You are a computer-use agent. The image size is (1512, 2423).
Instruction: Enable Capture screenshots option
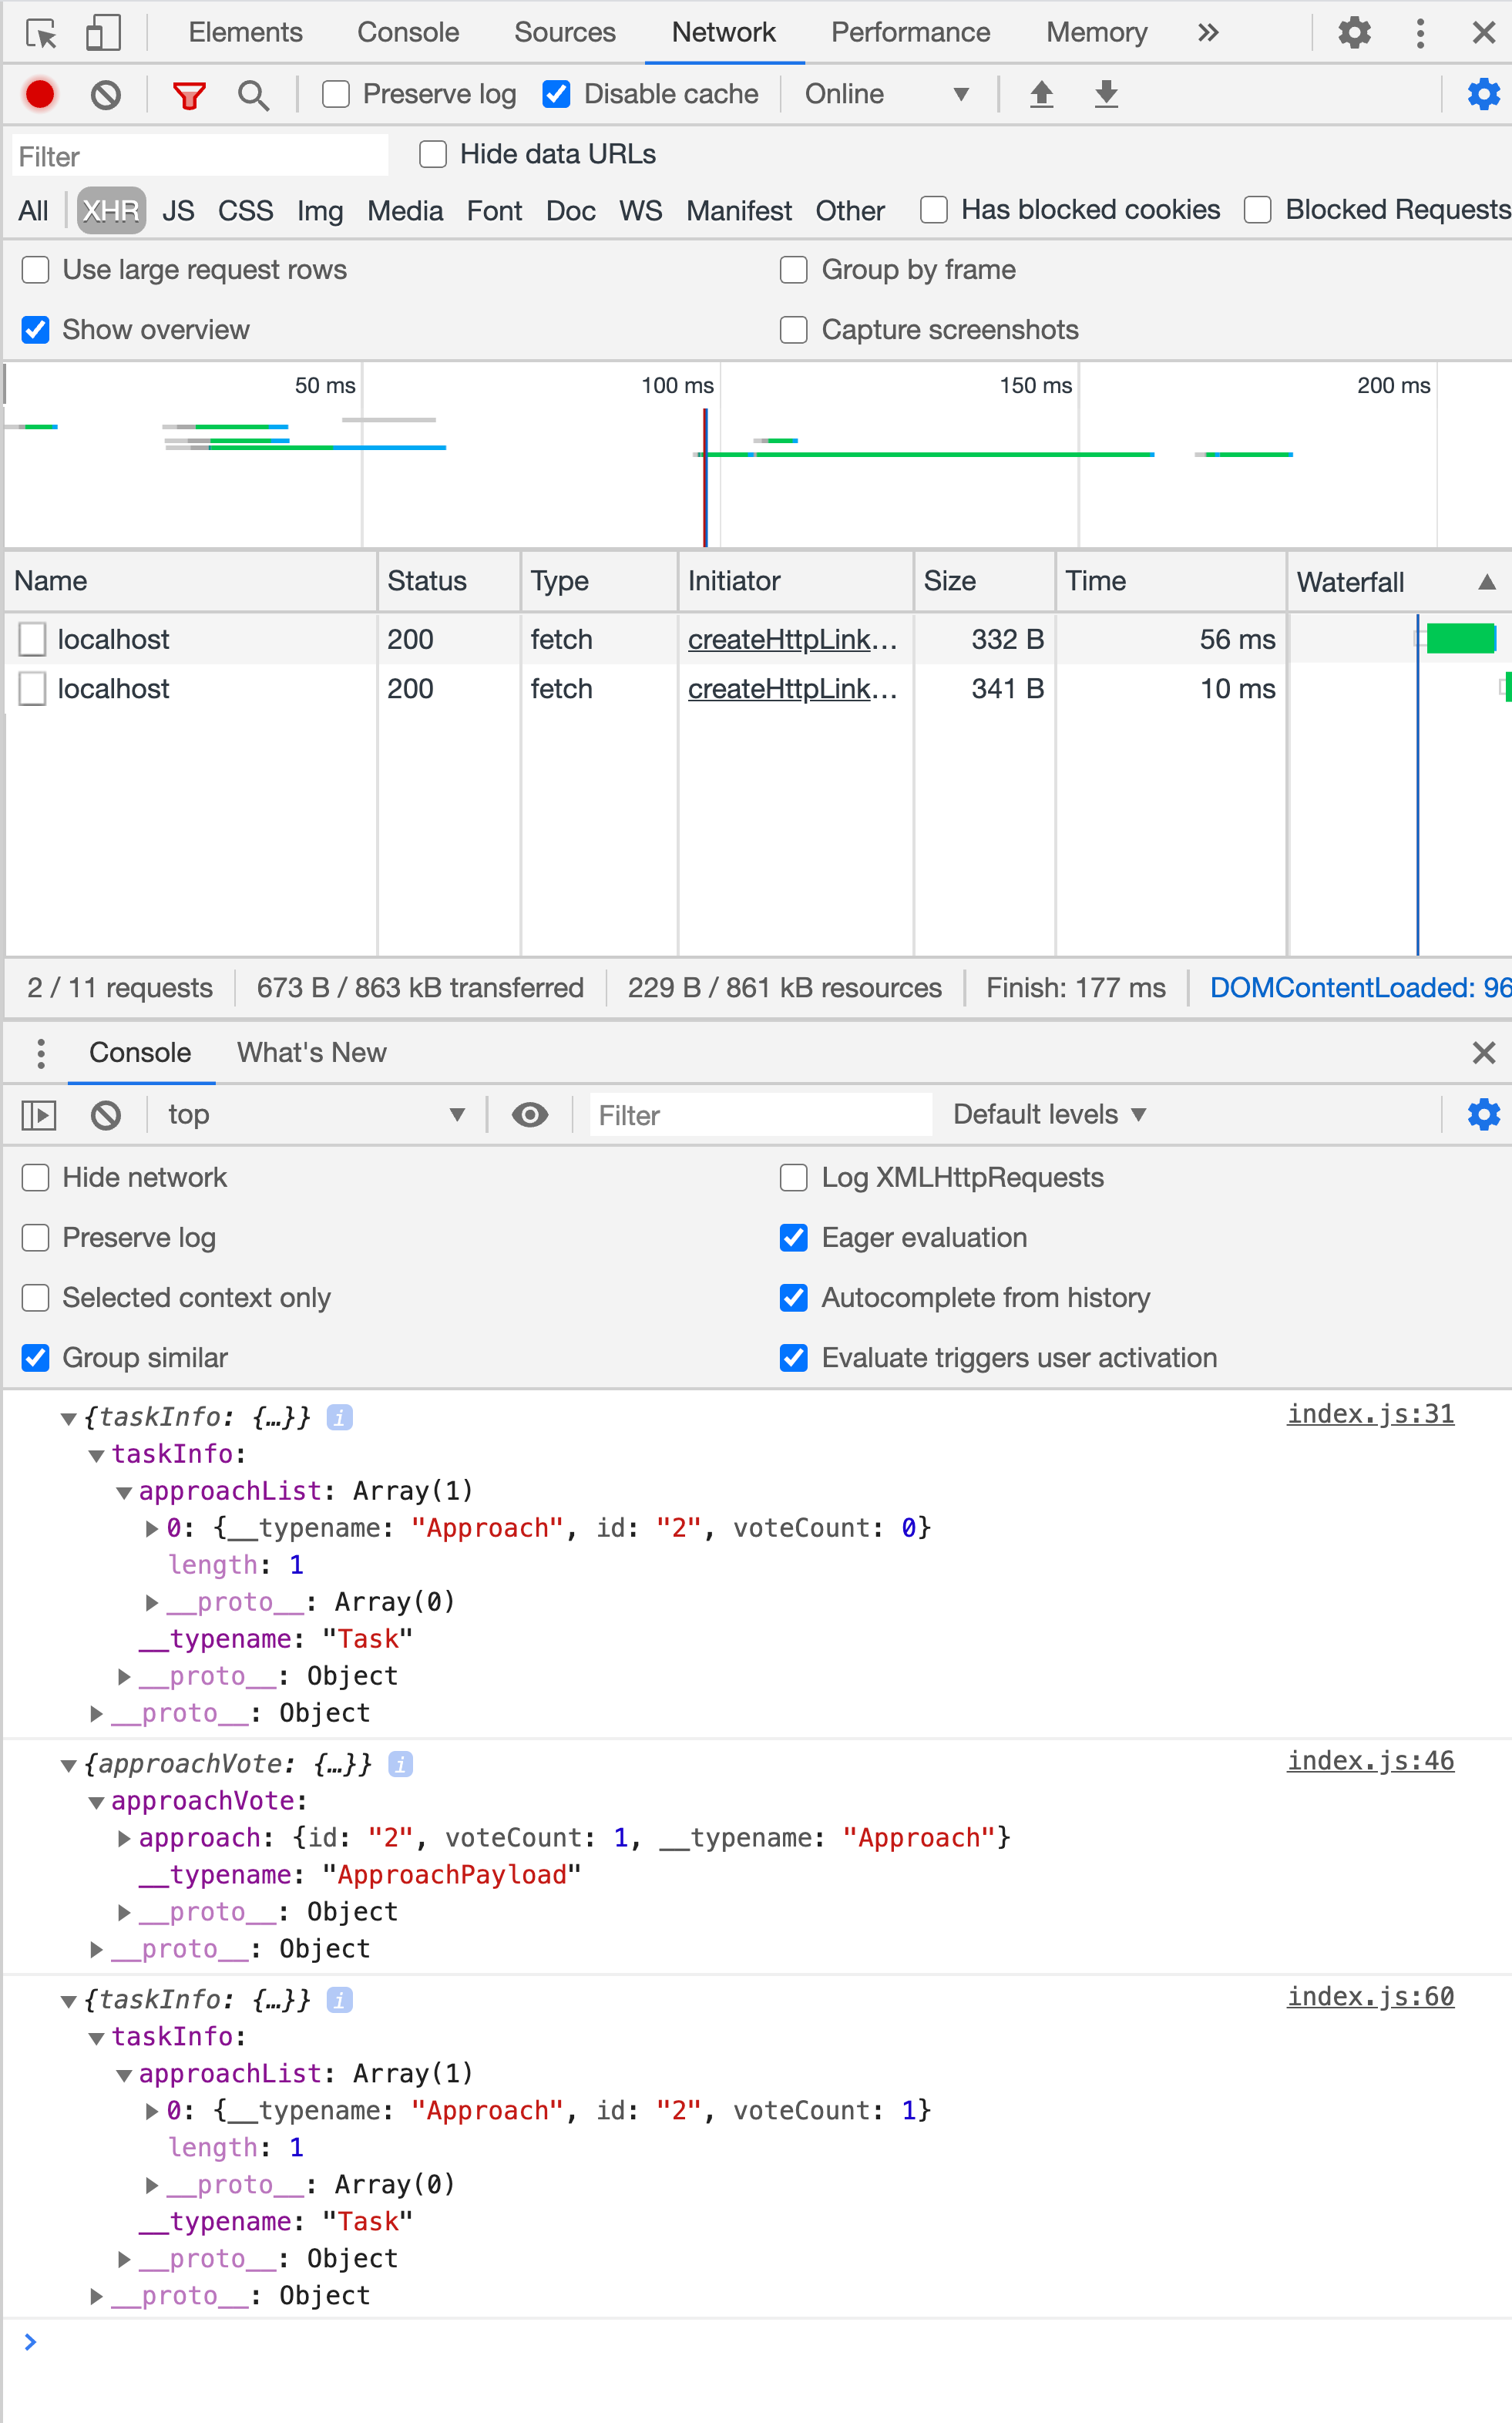(793, 330)
